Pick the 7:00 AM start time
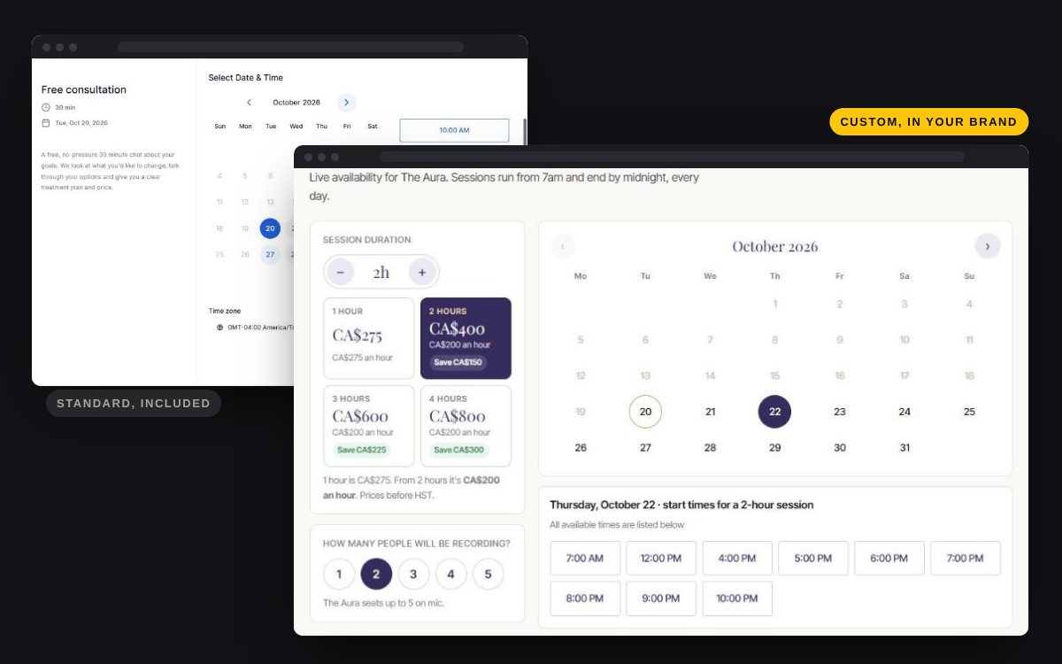Viewport: 1062px width, 664px height. pos(585,559)
